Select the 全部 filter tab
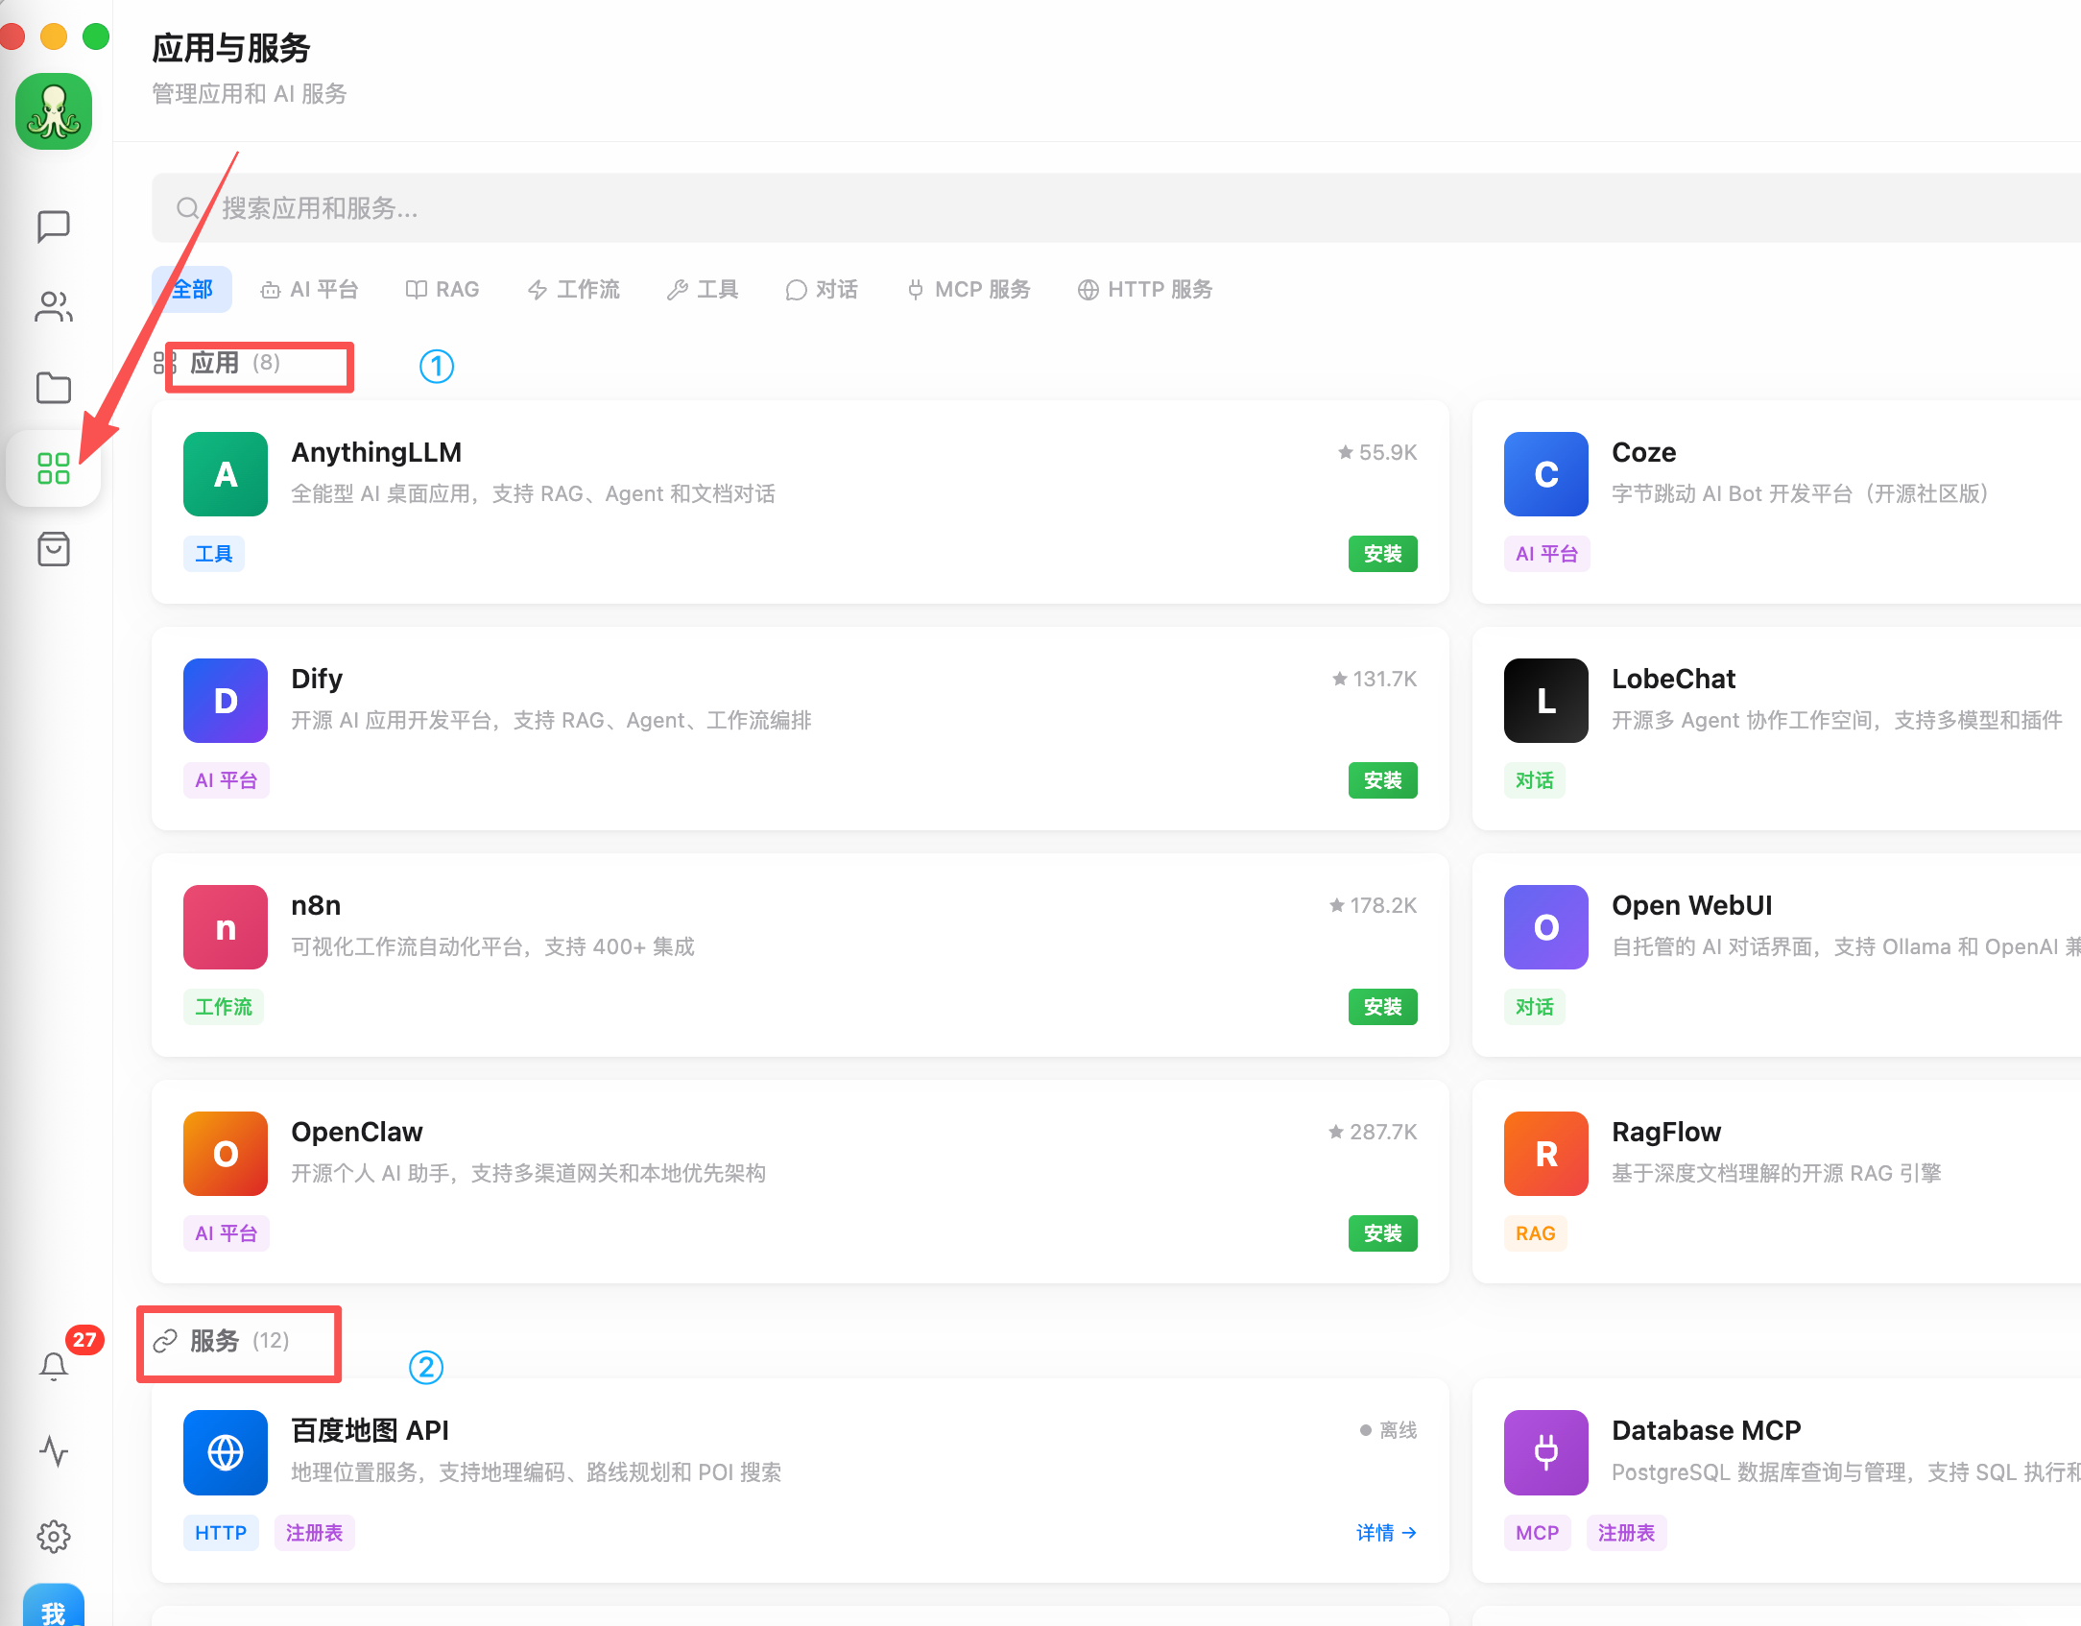 [x=192, y=289]
